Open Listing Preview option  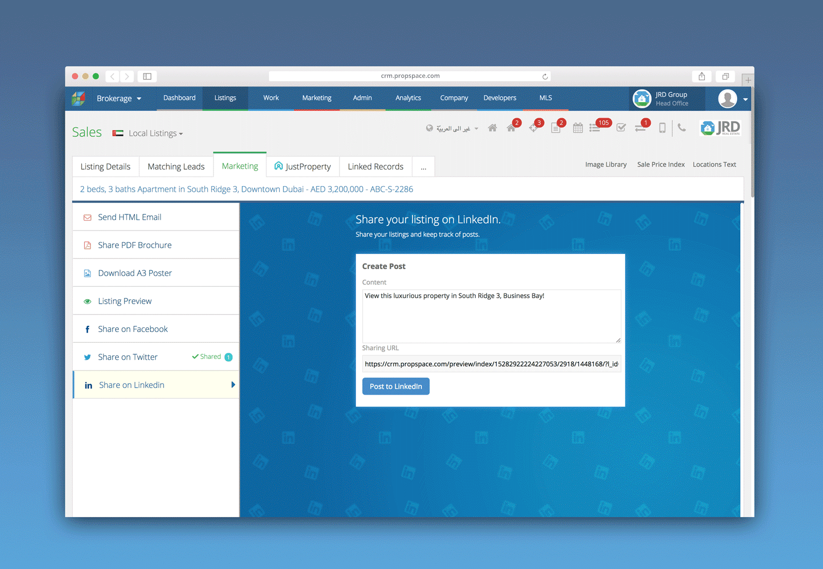click(156, 301)
